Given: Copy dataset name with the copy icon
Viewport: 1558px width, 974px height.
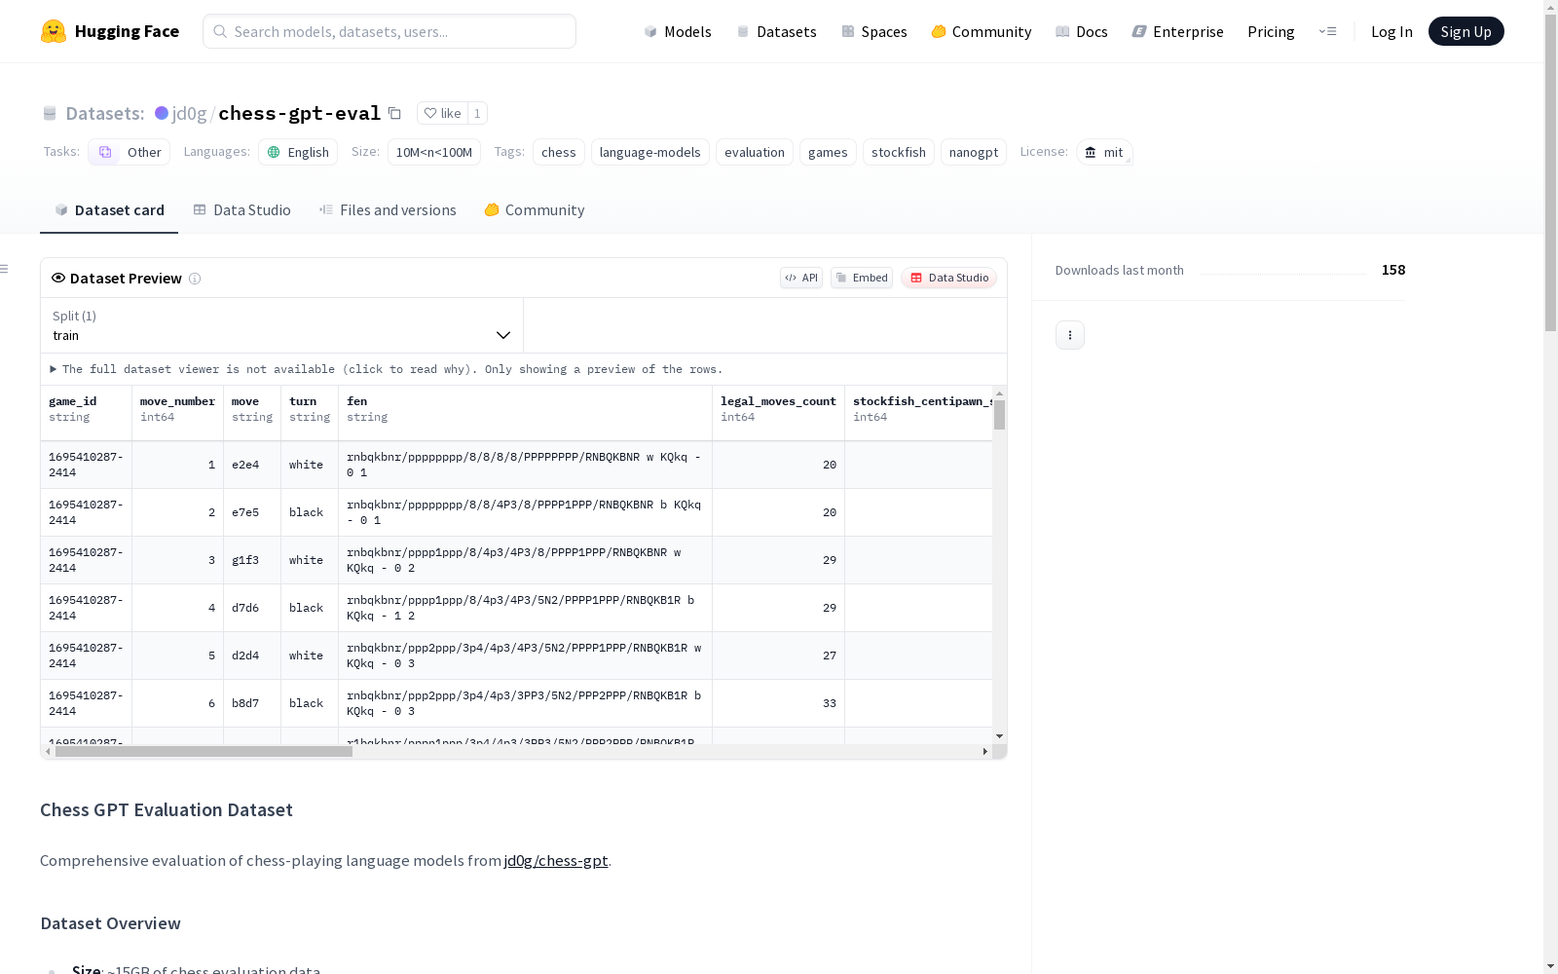Looking at the screenshot, I should pyautogui.click(x=394, y=113).
